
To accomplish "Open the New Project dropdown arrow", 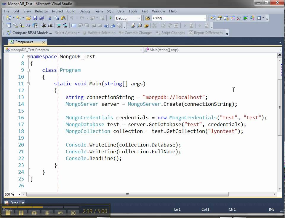I will (13, 18).
